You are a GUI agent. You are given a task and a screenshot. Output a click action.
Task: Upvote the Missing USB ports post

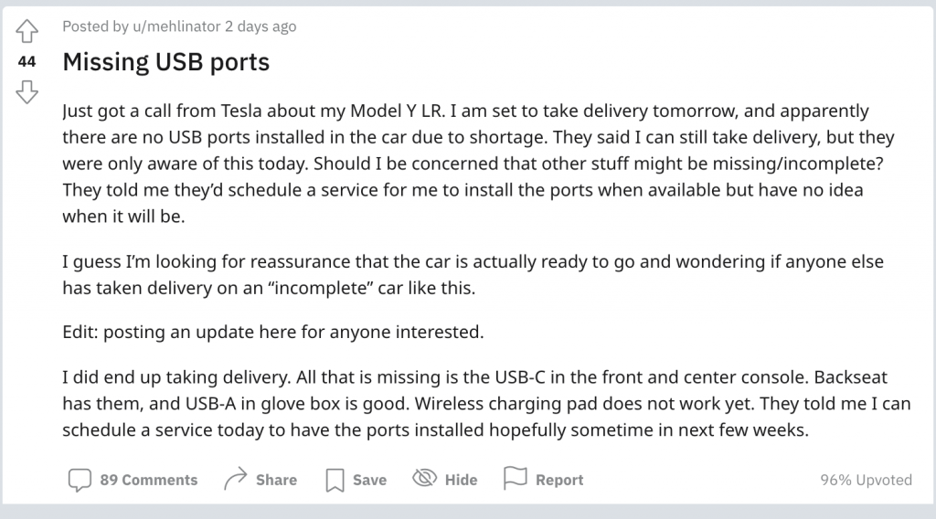[x=27, y=32]
